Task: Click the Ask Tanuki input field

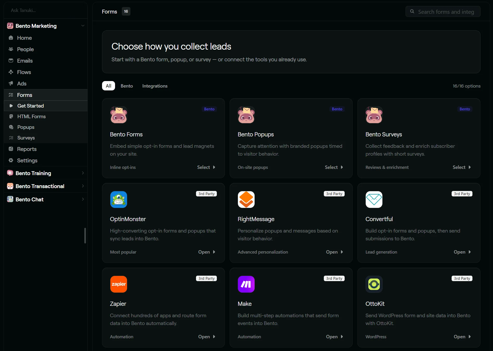Action: click(46, 10)
